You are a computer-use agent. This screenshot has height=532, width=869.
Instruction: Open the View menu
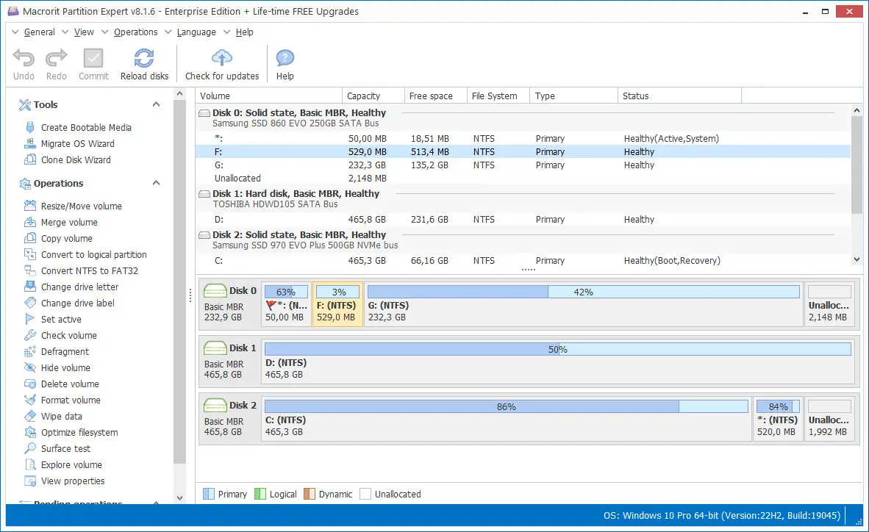[83, 32]
